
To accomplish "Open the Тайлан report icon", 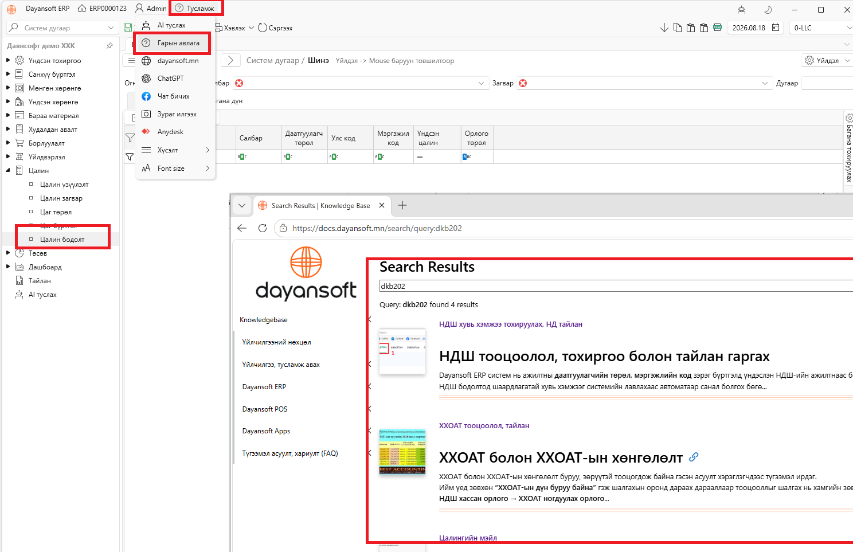I will (x=19, y=281).
